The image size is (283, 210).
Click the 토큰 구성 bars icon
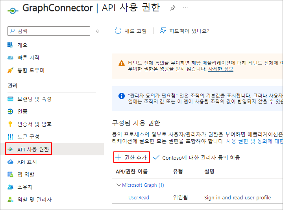tap(10, 136)
